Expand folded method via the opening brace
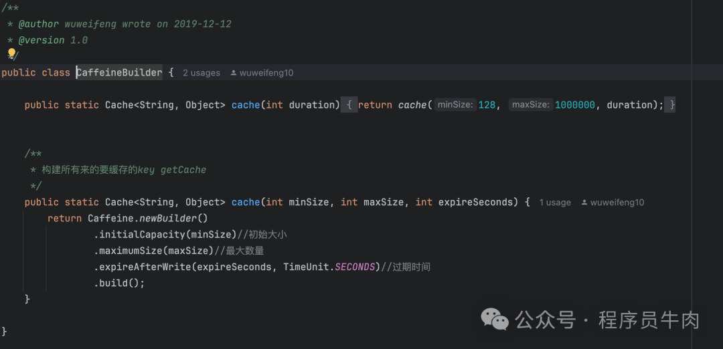Image resolution: width=723 pixels, height=349 pixels. [x=349, y=105]
